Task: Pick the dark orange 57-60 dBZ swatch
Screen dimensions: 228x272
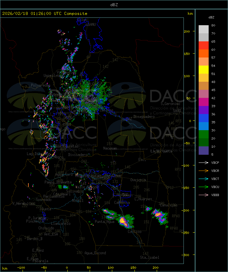Action: point(203,53)
